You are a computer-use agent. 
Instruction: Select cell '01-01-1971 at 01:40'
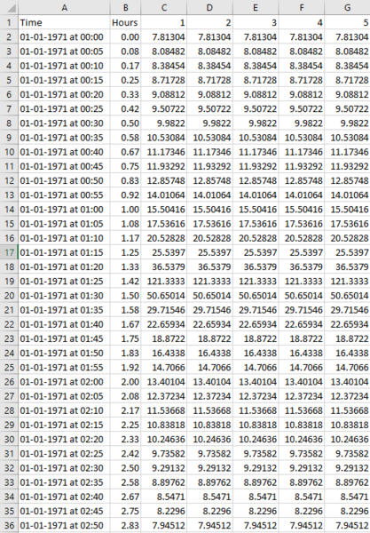64,324
